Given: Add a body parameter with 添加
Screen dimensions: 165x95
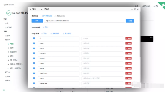Looking at the screenshot, I should 44,34.
